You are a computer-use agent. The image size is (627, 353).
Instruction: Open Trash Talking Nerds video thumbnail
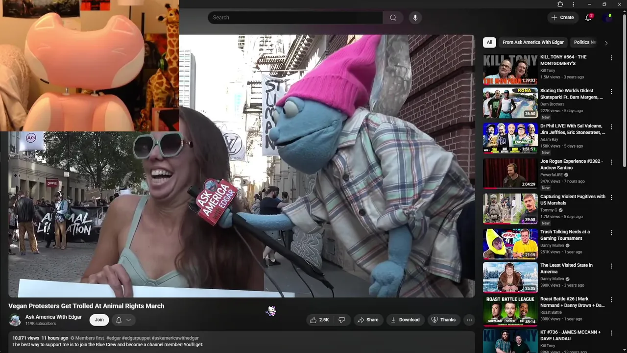[x=510, y=244]
